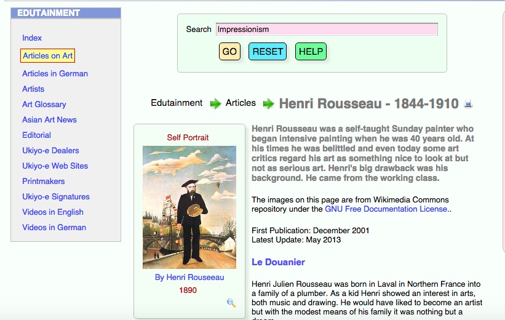Click Articles in the breadcrumb
Image resolution: width=505 pixels, height=320 pixels.
(x=241, y=103)
